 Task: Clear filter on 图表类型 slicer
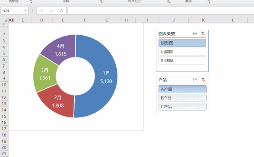(x=203, y=34)
